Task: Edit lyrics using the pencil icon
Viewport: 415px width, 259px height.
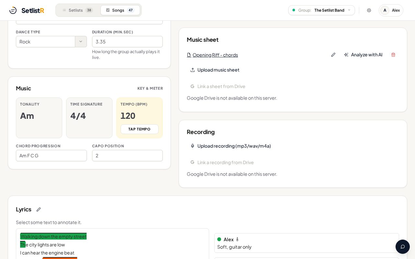Action: pos(39,209)
